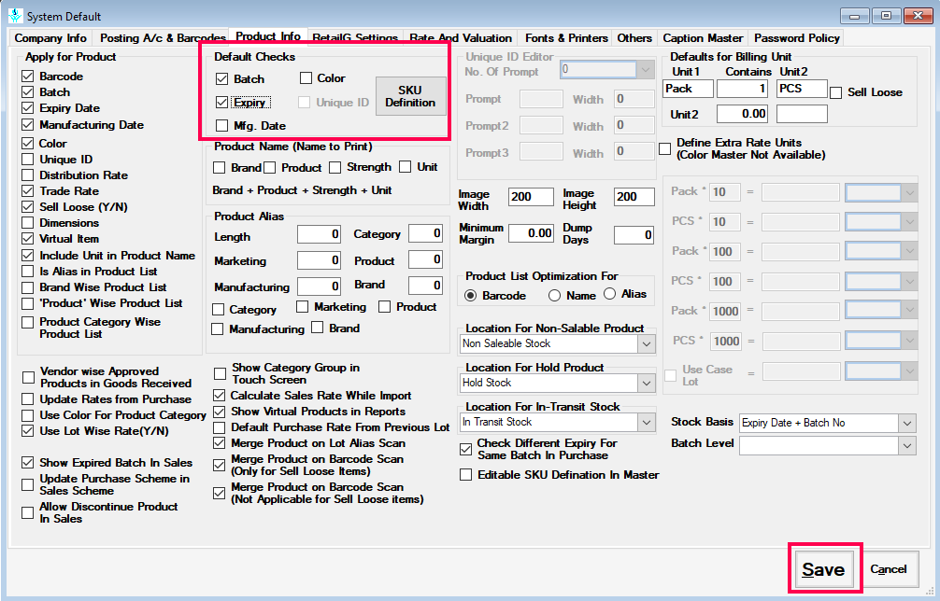This screenshot has height=601, width=940.
Task: Open Location For In-Transit Stock dropdown
Action: pos(647,422)
